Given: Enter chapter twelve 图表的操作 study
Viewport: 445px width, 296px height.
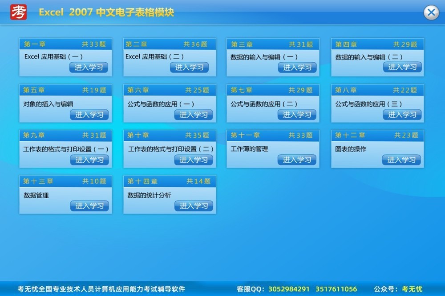Looking at the screenshot, I should (401, 160).
